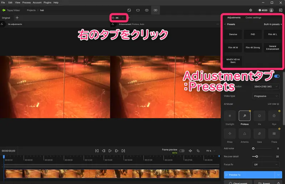This screenshot has width=285, height=184.
Task: Select the Theia AI model
Action: click(274, 134)
